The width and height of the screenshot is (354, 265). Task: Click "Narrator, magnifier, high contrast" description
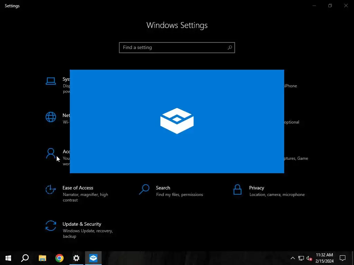coord(85,197)
